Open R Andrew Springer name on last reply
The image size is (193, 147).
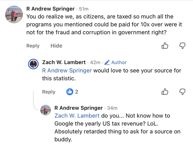click(79, 108)
